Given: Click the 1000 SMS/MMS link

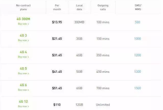Looking at the screenshot, I should click(x=137, y=39).
